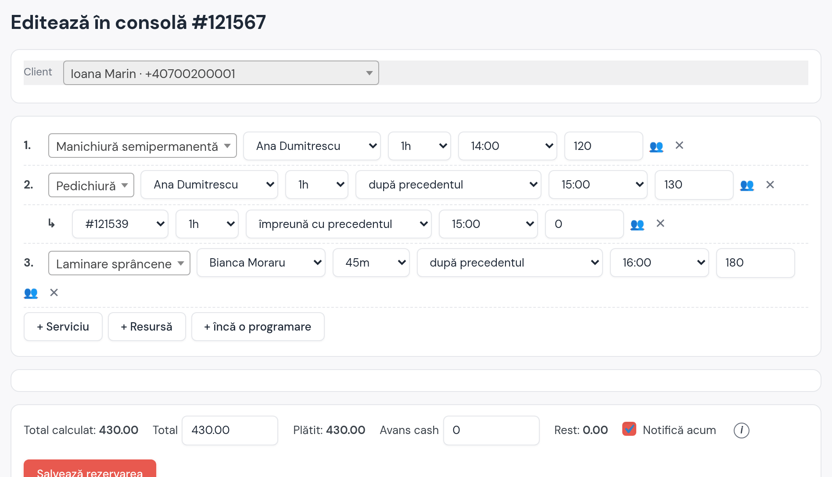Screen dimensions: 832x477
Task: Click the people icon on Pedichiură row
Action: click(x=747, y=185)
